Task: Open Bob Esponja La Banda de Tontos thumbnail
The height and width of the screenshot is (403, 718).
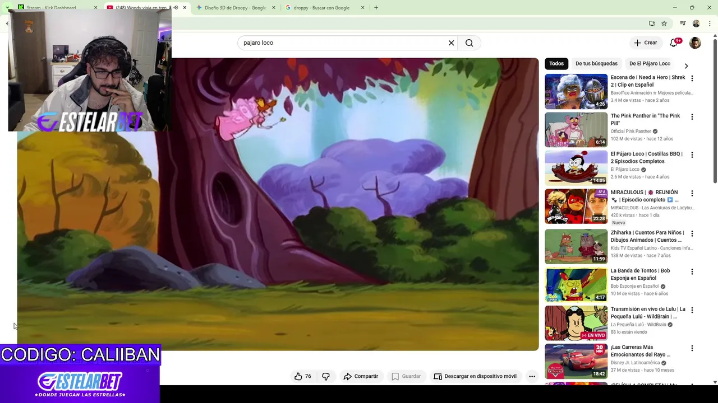Action: click(576, 284)
